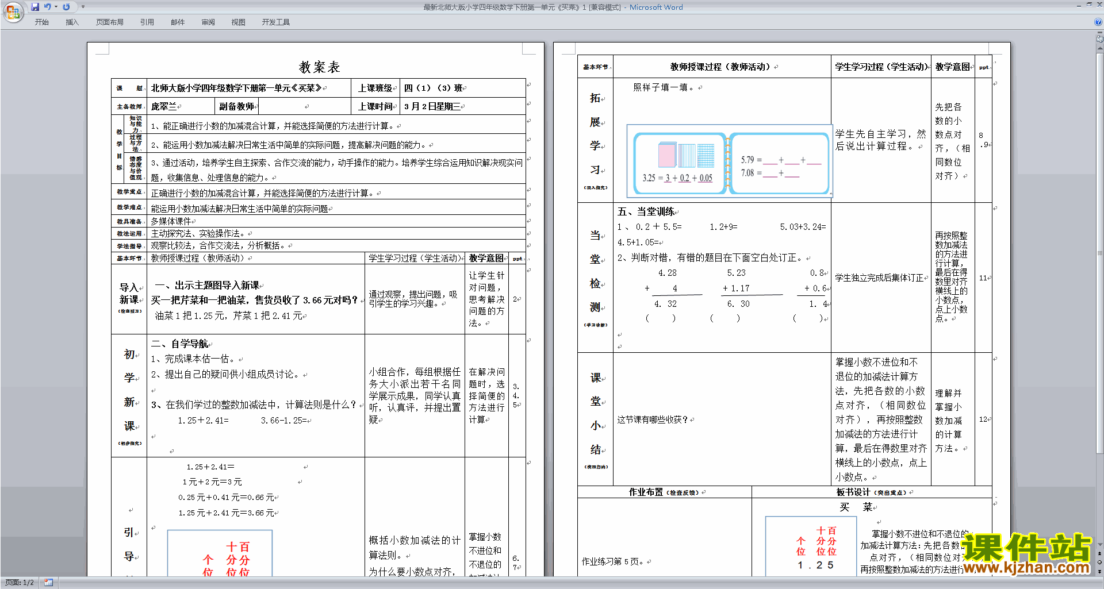Screen dimensions: 1104x589
Task: Click the title 教案表
Action: point(319,67)
